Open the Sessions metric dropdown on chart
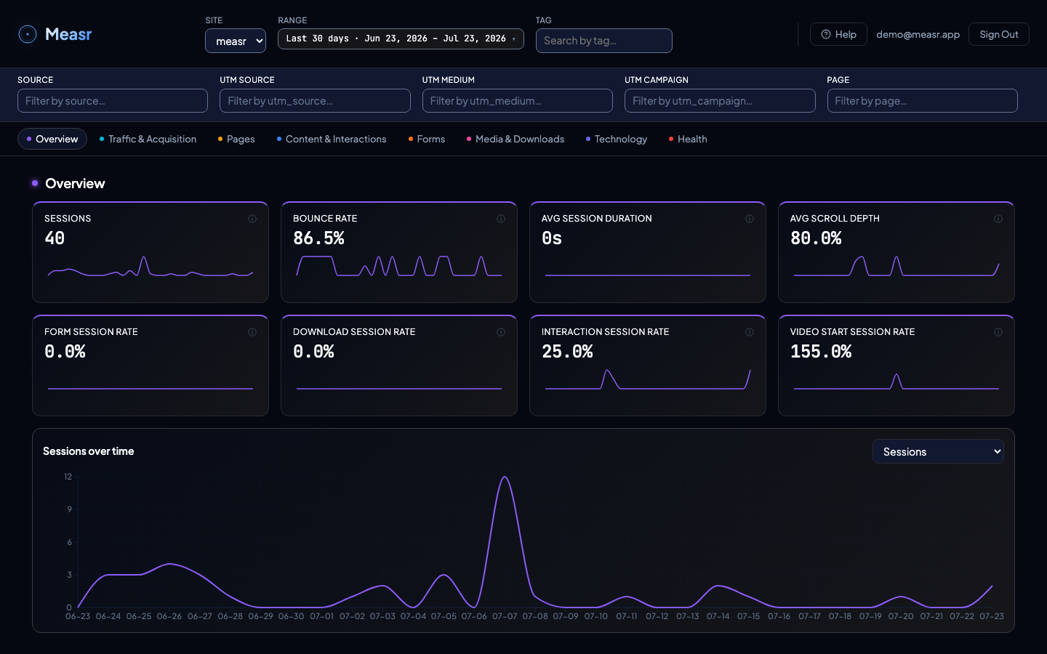This screenshot has width=1047, height=654. pyautogui.click(x=938, y=451)
